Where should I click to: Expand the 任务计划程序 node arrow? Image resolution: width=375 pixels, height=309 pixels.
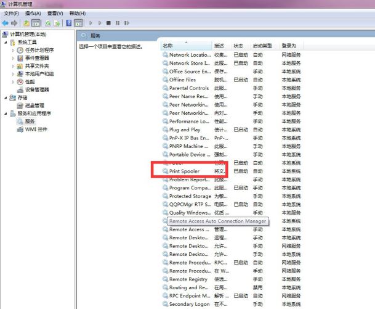click(13, 51)
